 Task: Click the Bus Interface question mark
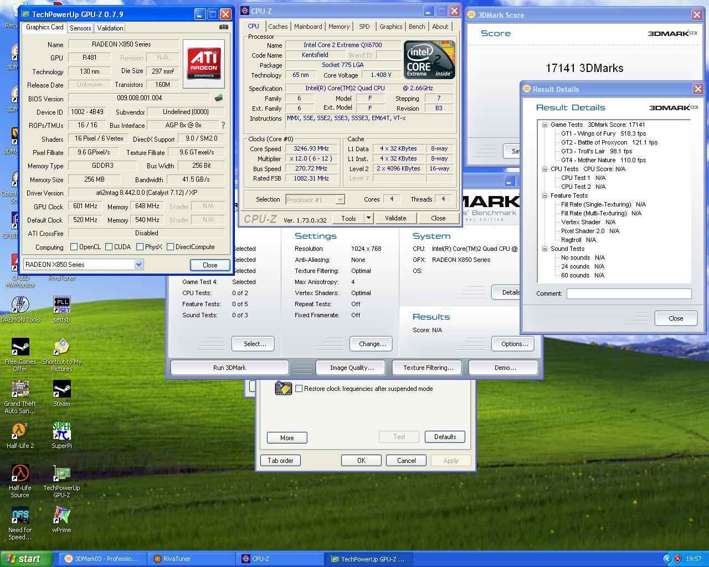point(223,125)
